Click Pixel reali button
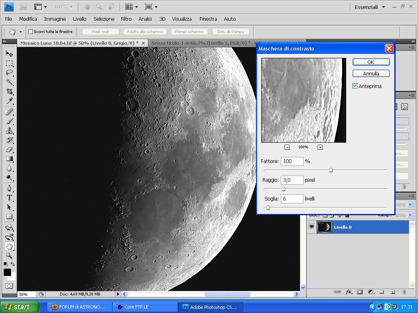418x313 pixels. point(100,32)
